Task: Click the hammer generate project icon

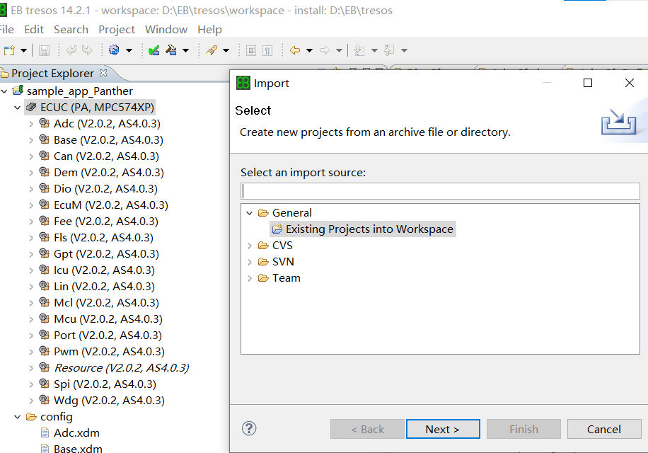Action: [x=171, y=50]
